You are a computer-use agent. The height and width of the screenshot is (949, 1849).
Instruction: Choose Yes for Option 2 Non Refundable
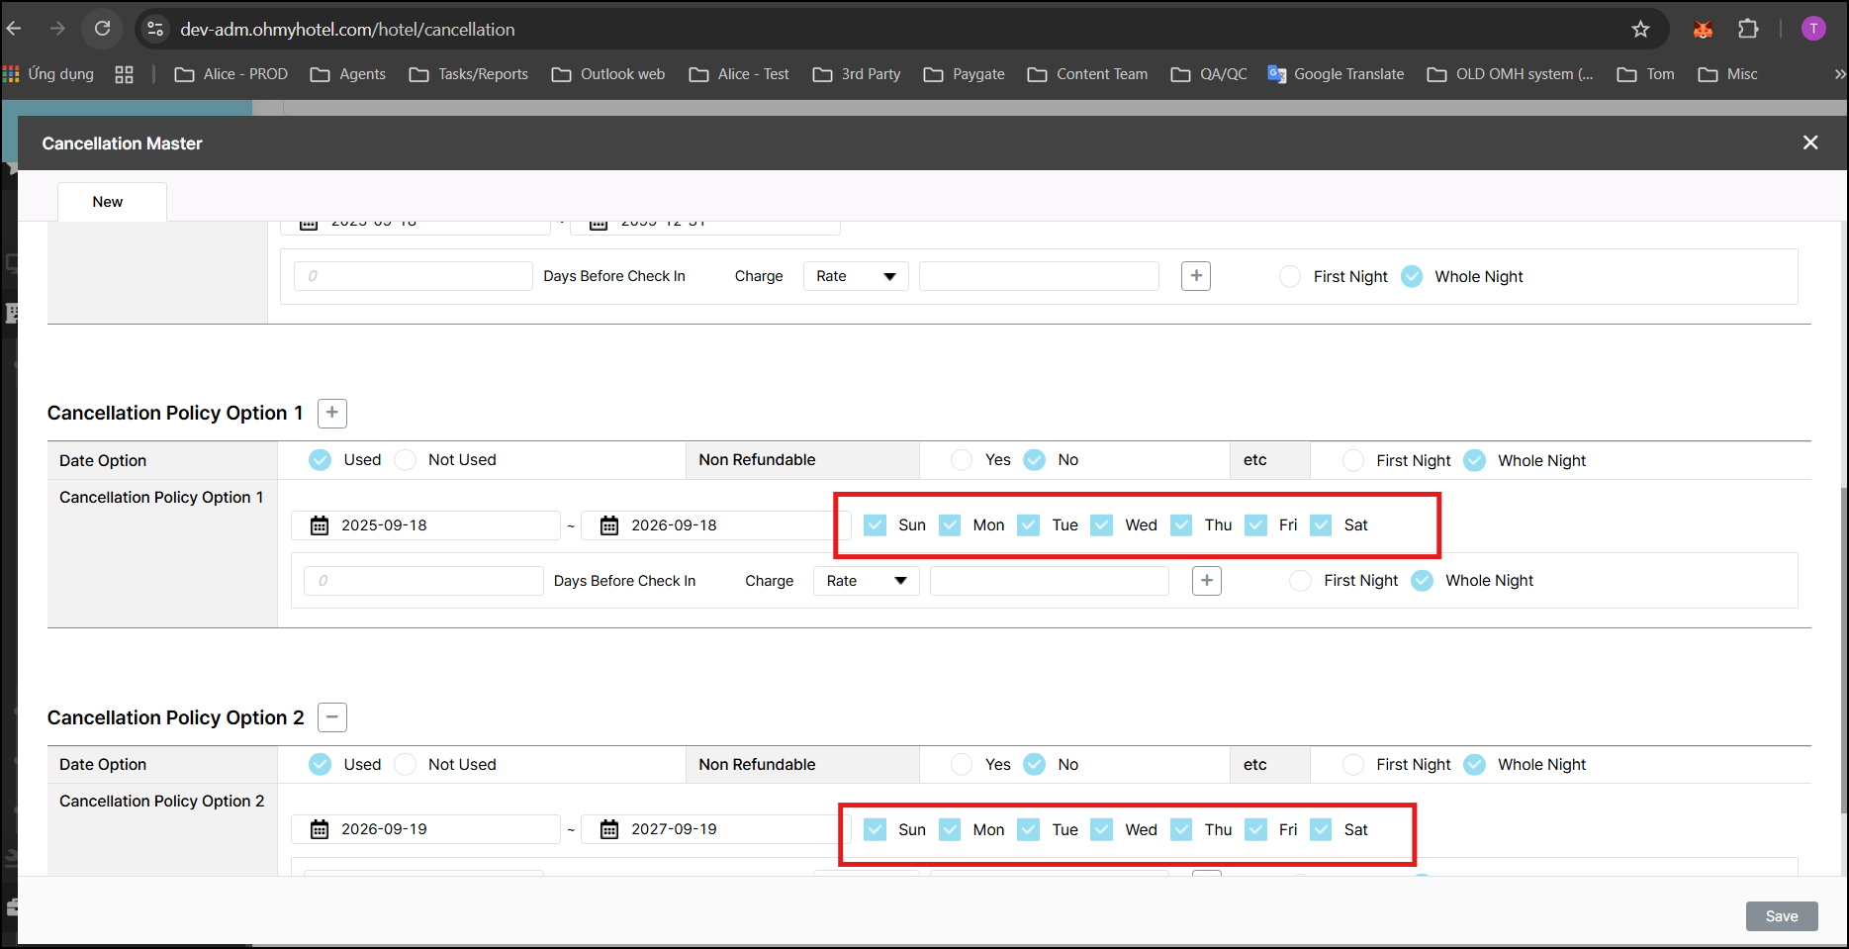pos(961,765)
